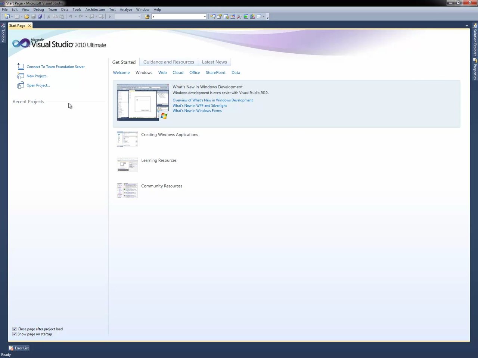
Task: Click the Undo arrow icon
Action: pyautogui.click(x=70, y=16)
